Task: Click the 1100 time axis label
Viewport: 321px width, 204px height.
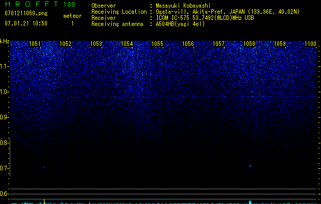Action: 310,43
